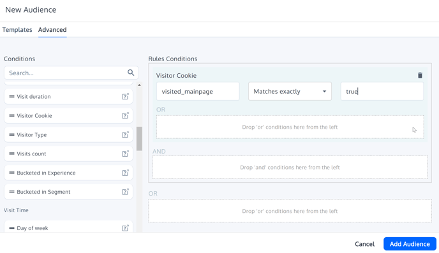Click the Add Audience button
This screenshot has width=439, height=253.
(410, 244)
